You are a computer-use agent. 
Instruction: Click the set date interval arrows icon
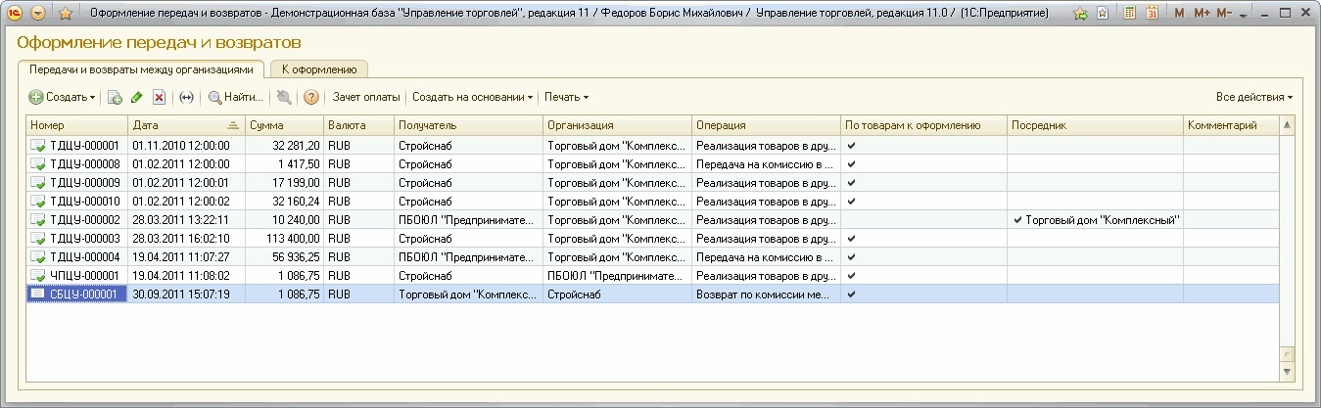186,97
